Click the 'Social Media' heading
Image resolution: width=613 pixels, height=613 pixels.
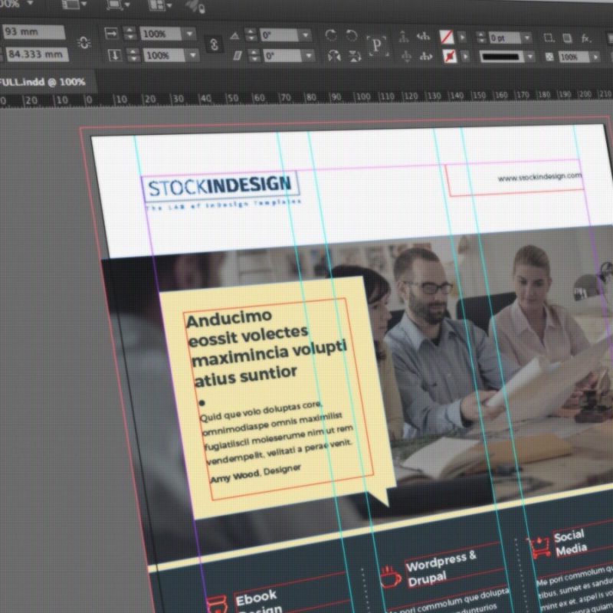[x=570, y=543]
